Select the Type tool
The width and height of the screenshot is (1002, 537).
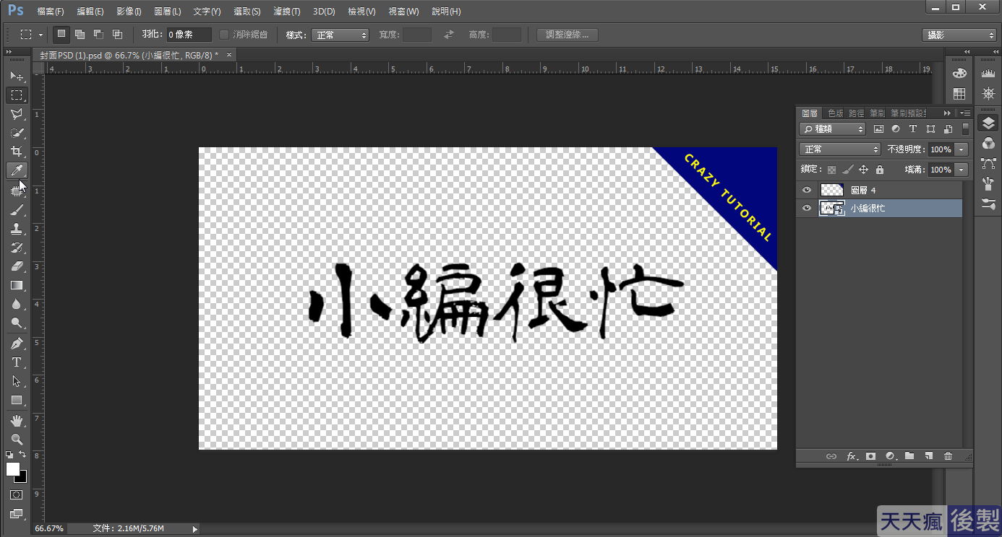(17, 362)
